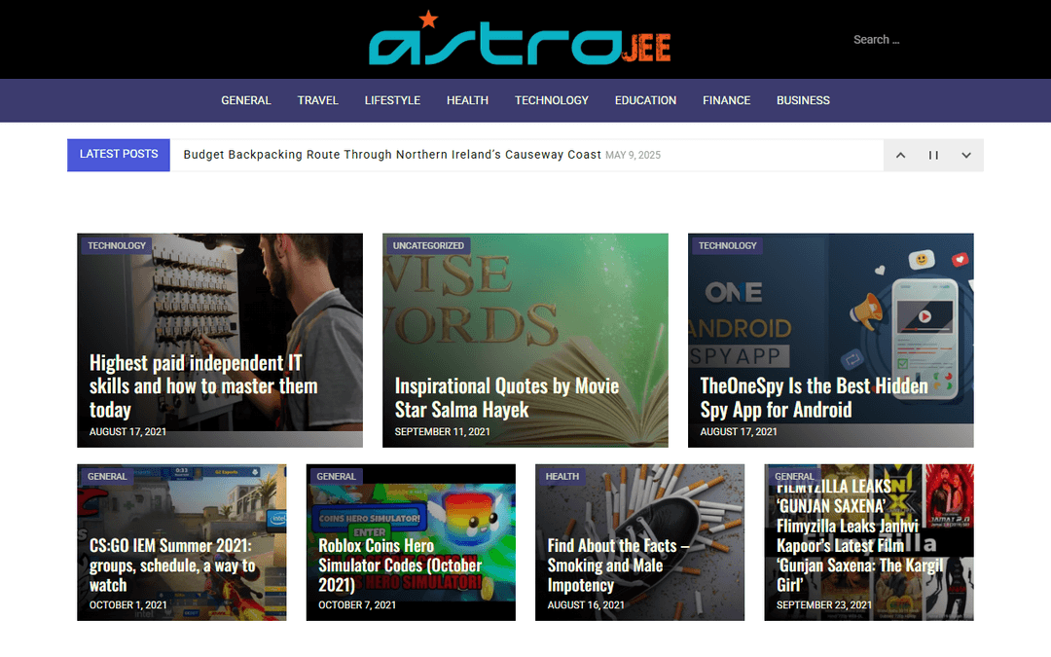Click General tag on CS:GO card
This screenshot has height=657, width=1051.
click(107, 477)
